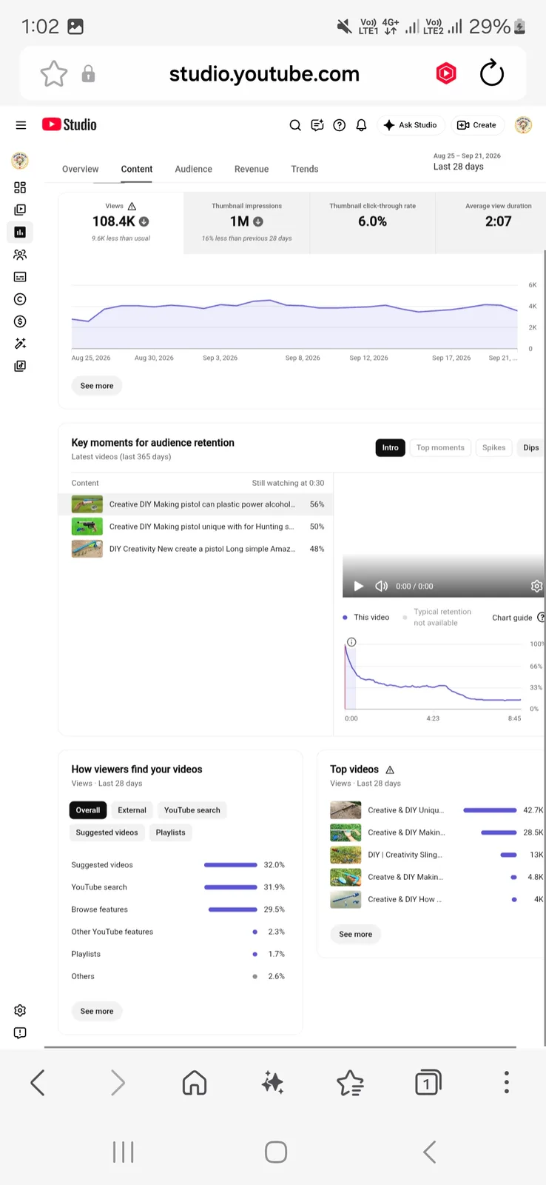
Task: Click the Chart guide help icon
Action: click(x=541, y=617)
